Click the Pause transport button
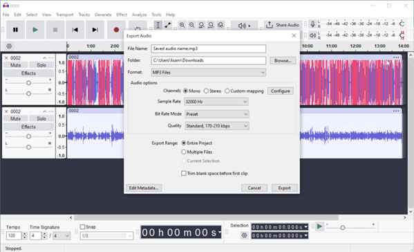This screenshot has width=414, height=252. tap(16, 30)
